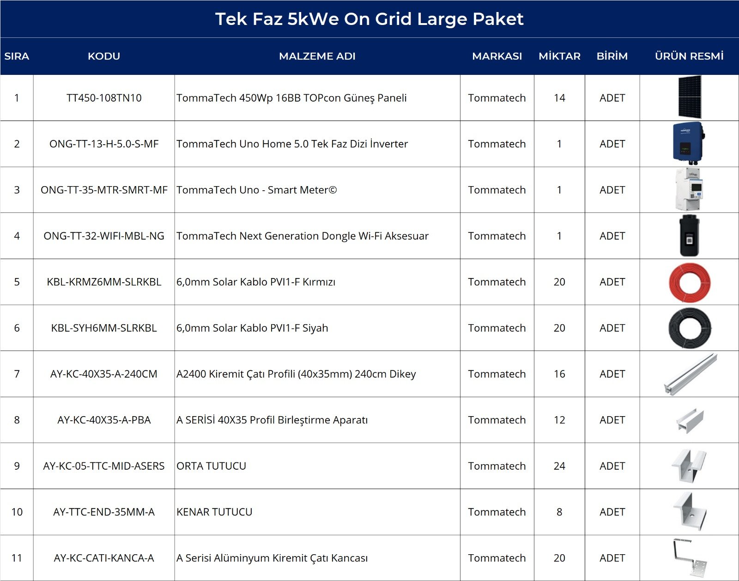Select code ONG-TT-13-H-5.0-S-MF
Image resolution: width=739 pixels, height=581 pixels.
tap(104, 144)
